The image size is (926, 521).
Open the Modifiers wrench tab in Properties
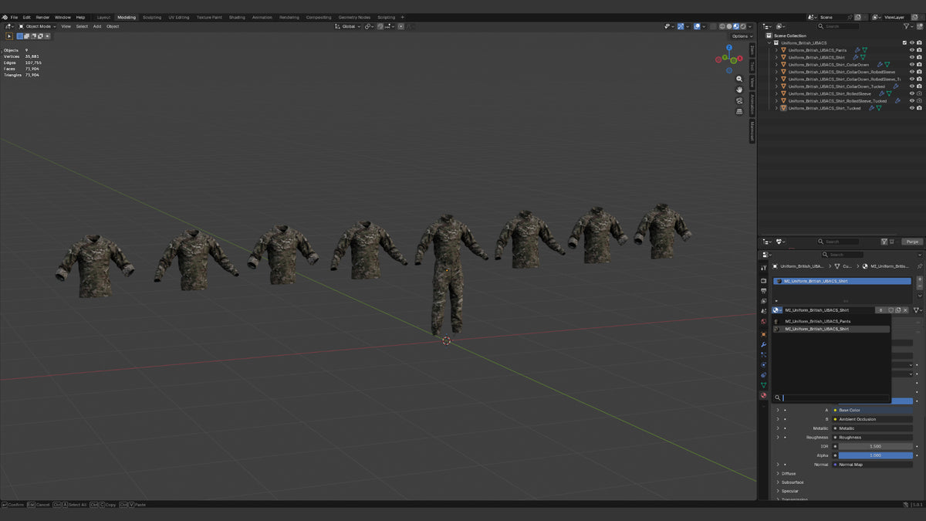[x=763, y=344]
